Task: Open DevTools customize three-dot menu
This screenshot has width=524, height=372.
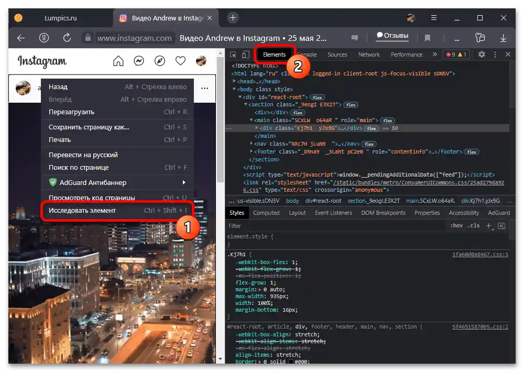Action: (495, 54)
